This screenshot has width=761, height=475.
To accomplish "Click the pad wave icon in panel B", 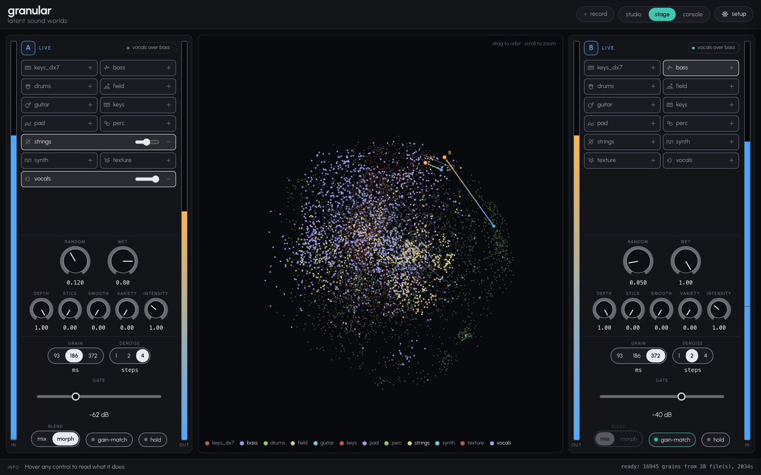I will point(591,123).
